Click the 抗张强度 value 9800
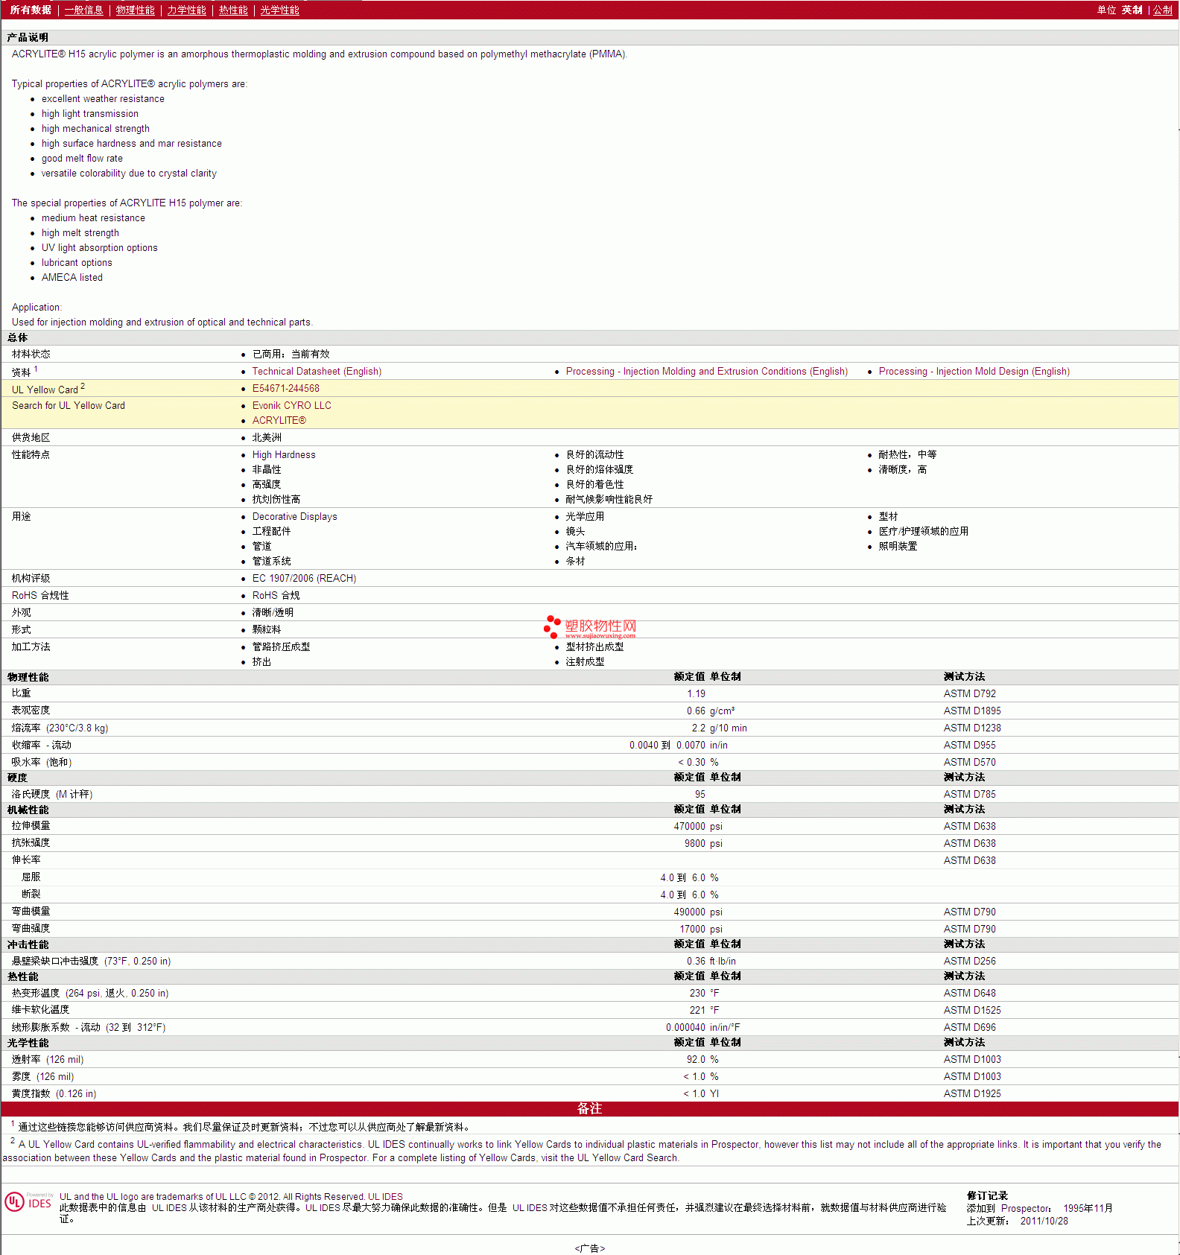Viewport: 1180px width, 1255px height. click(x=694, y=843)
